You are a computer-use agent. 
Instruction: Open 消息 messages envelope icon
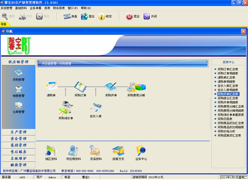pos(67,16)
